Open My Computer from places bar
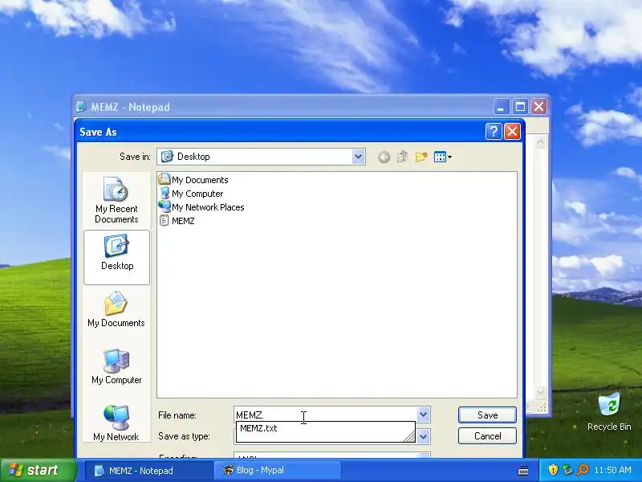Image resolution: width=642 pixels, height=482 pixels. click(x=116, y=366)
